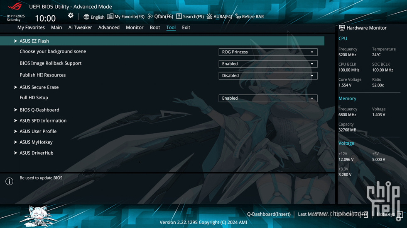Click the ROG logo icon
The width and height of the screenshot is (407, 228).
pos(15,6)
